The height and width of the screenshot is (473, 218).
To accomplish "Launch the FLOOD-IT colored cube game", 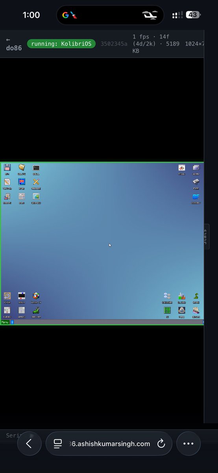I will [36, 296].
